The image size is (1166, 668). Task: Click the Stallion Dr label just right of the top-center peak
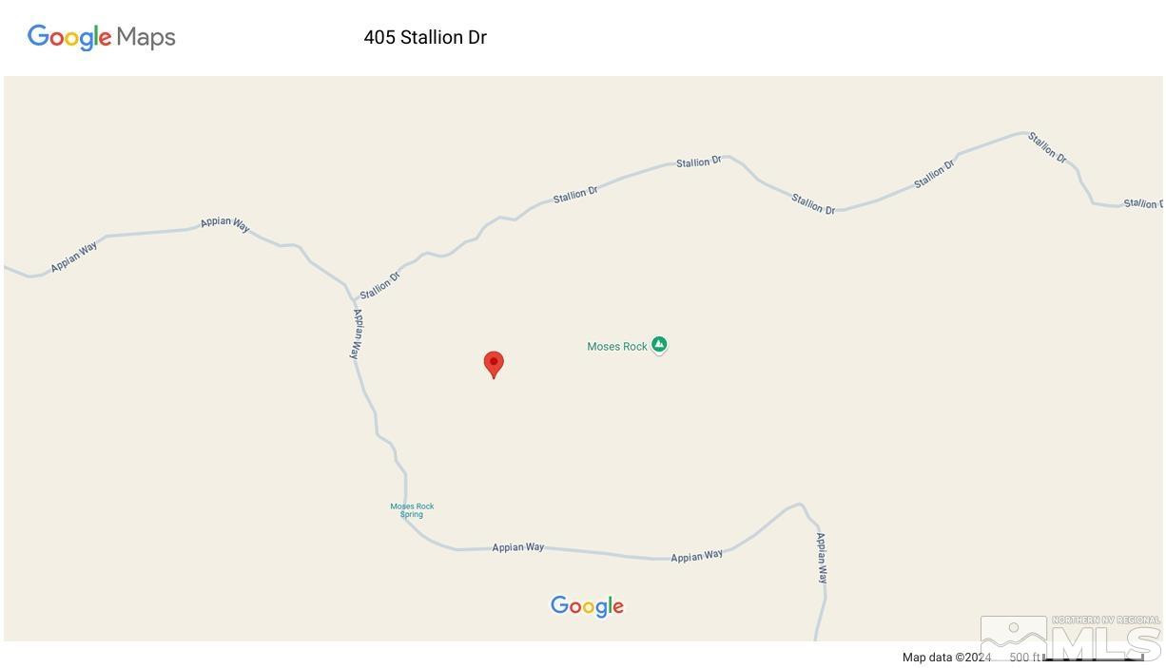tap(813, 203)
